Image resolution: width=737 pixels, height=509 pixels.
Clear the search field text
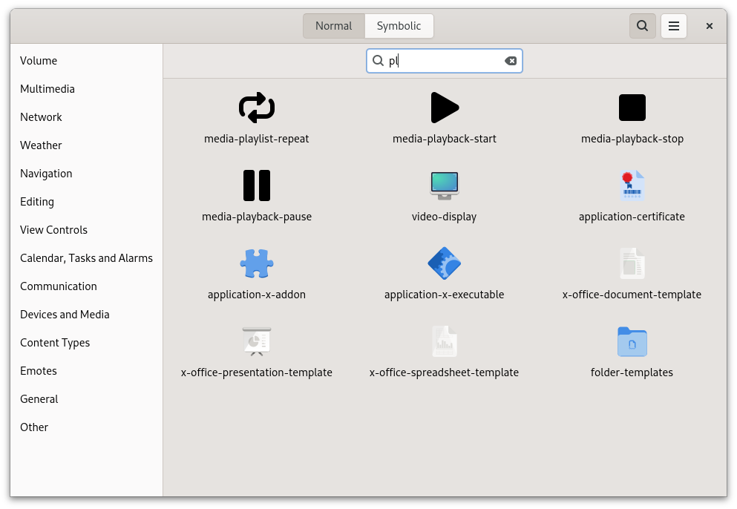click(511, 61)
